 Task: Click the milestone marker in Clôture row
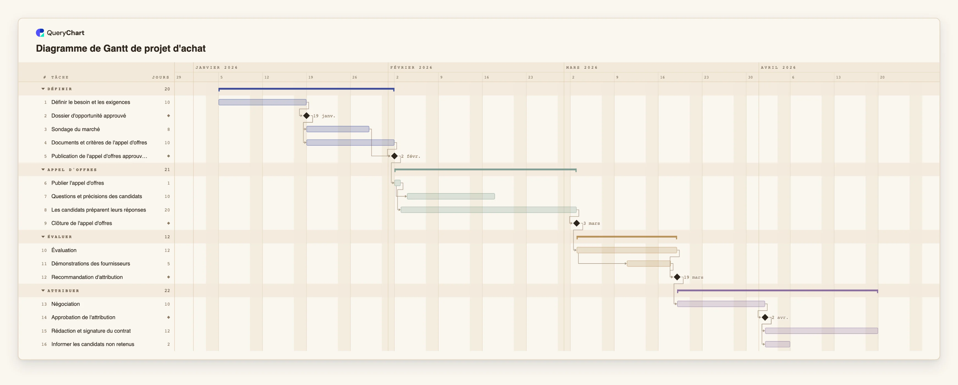(x=168, y=223)
